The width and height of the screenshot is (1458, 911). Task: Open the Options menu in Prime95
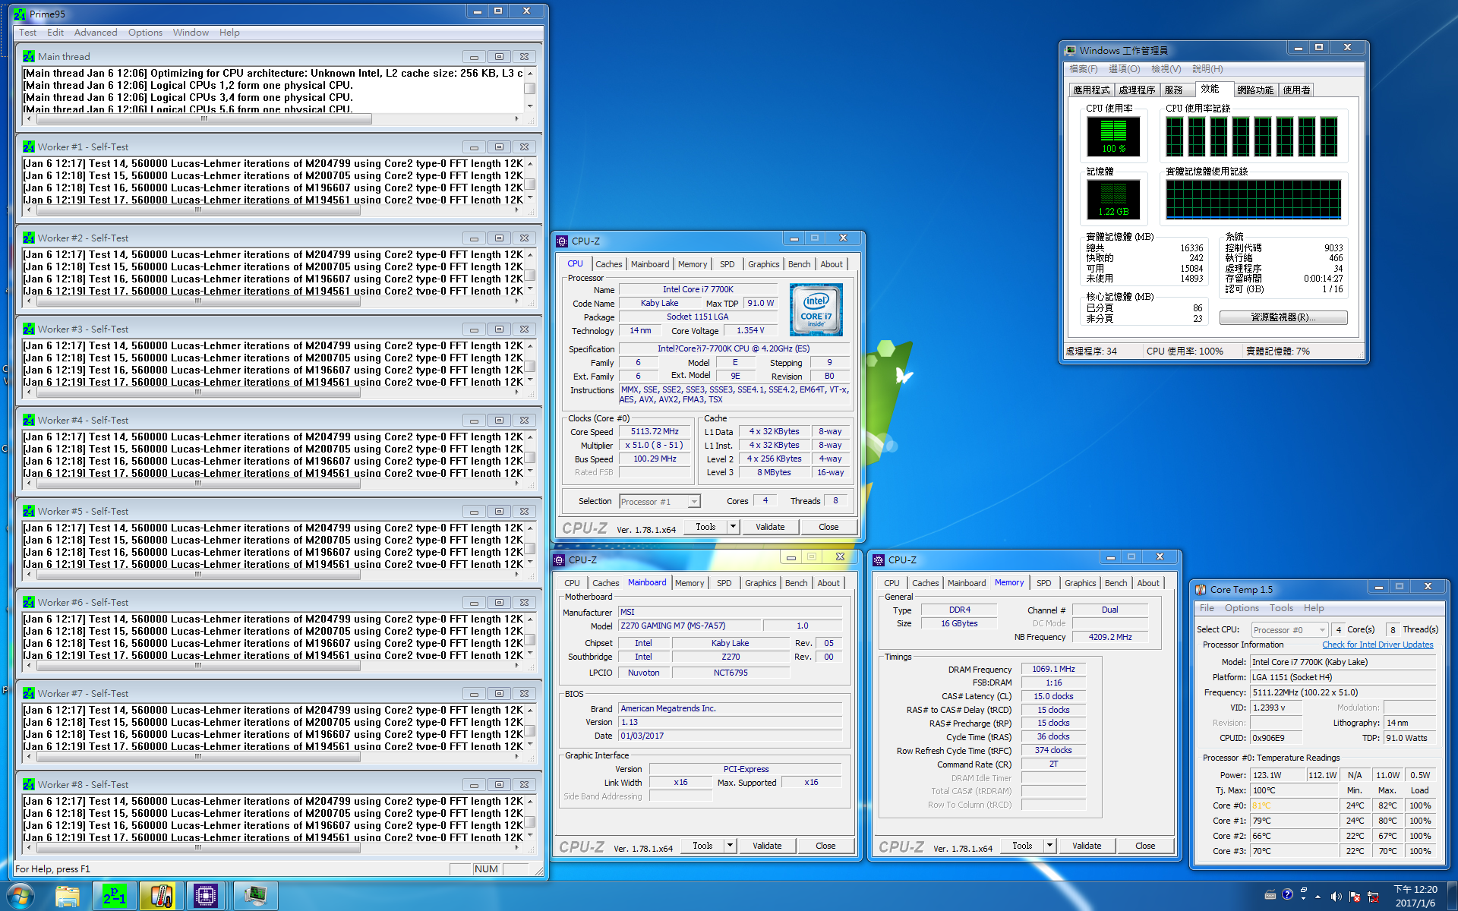pyautogui.click(x=145, y=33)
